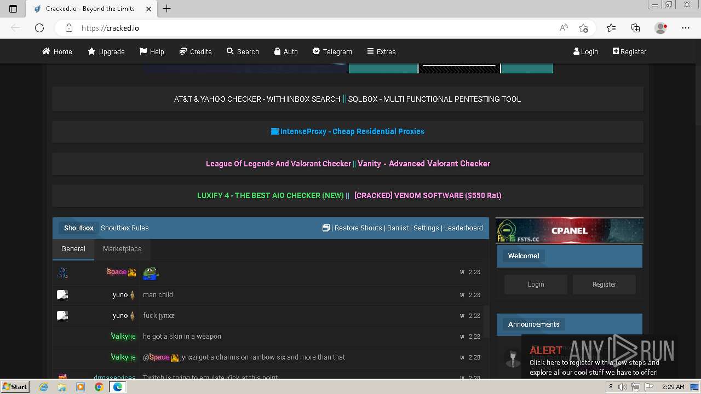701x394 pixels.
Task: Open Vanity Advanced Valorant Checker link
Action: (x=424, y=164)
